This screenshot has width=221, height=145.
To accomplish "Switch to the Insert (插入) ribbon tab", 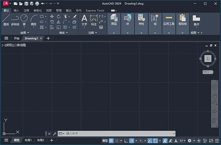I will pyautogui.click(x=16, y=10).
